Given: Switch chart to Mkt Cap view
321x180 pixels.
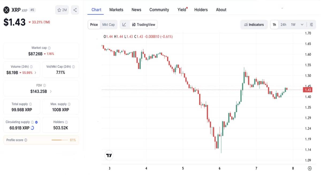Looking at the screenshot, I should coord(108,24).
